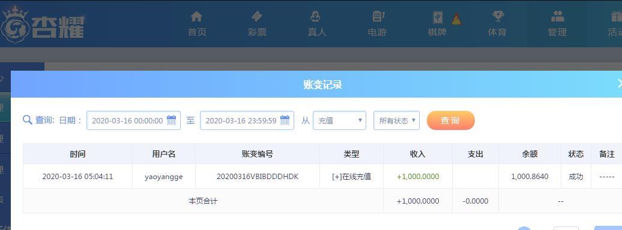
Task: Click the orange 查询 button
Action: (x=451, y=120)
